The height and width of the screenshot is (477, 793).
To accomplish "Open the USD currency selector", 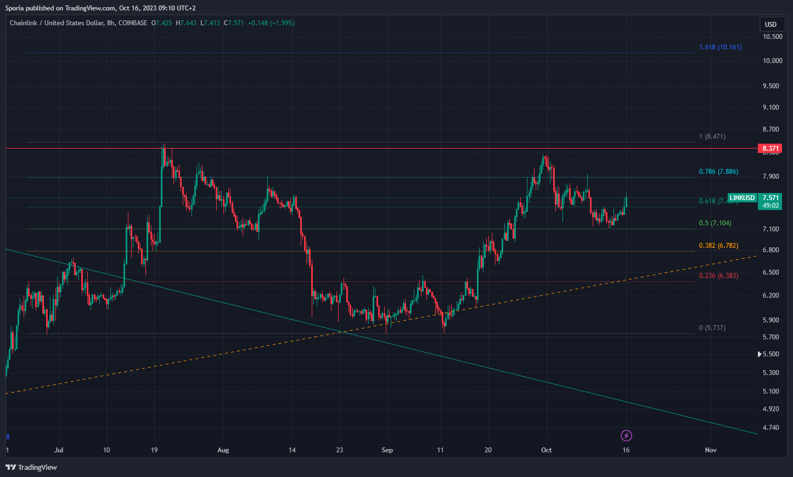I will 771,24.
